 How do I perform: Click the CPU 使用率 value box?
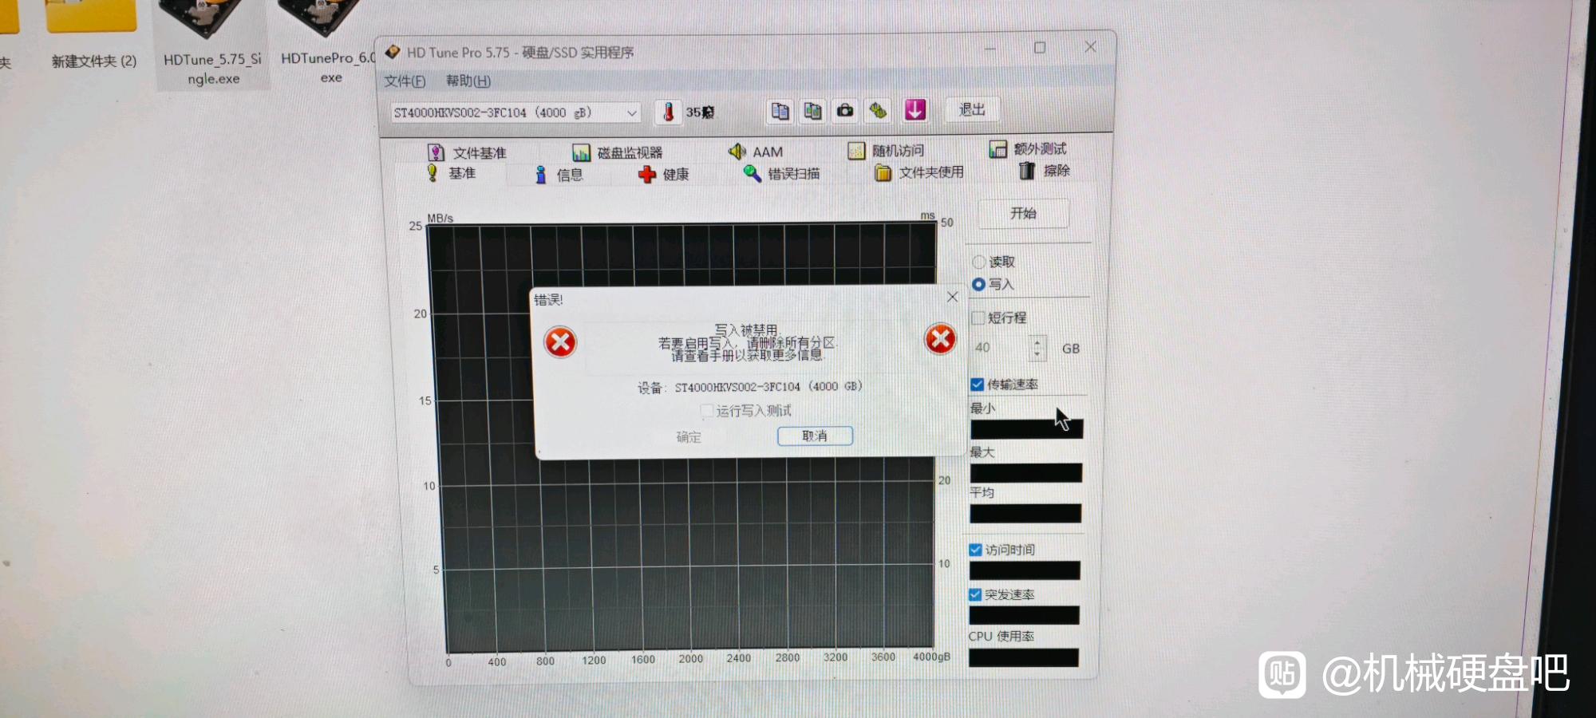pyautogui.click(x=1024, y=657)
